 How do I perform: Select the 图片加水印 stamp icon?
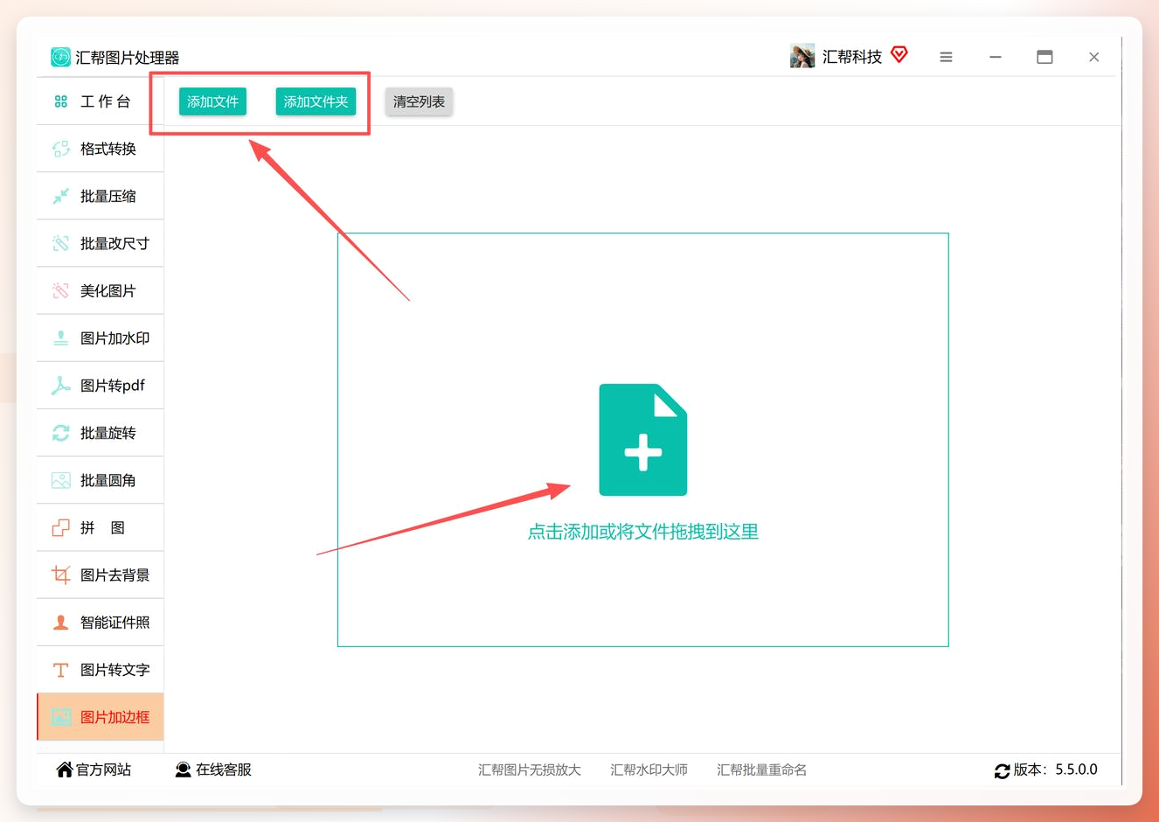coord(60,338)
